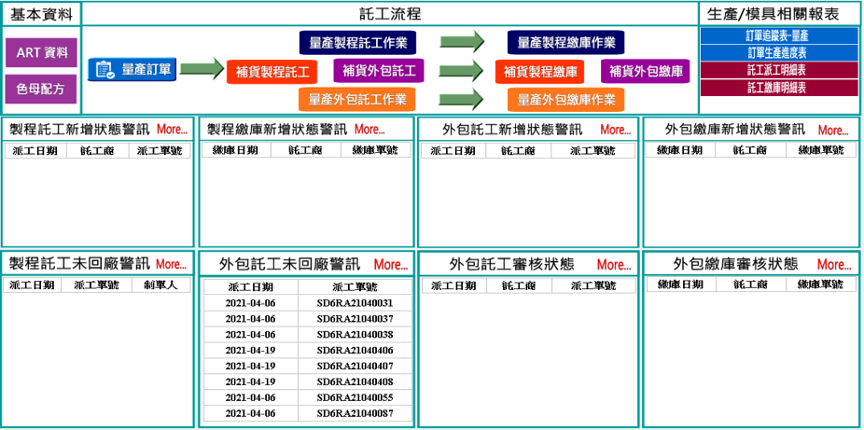The width and height of the screenshot is (864, 430).
Task: Expand More... for 外包託工新增狀態警訊
Action: pyautogui.click(x=615, y=131)
